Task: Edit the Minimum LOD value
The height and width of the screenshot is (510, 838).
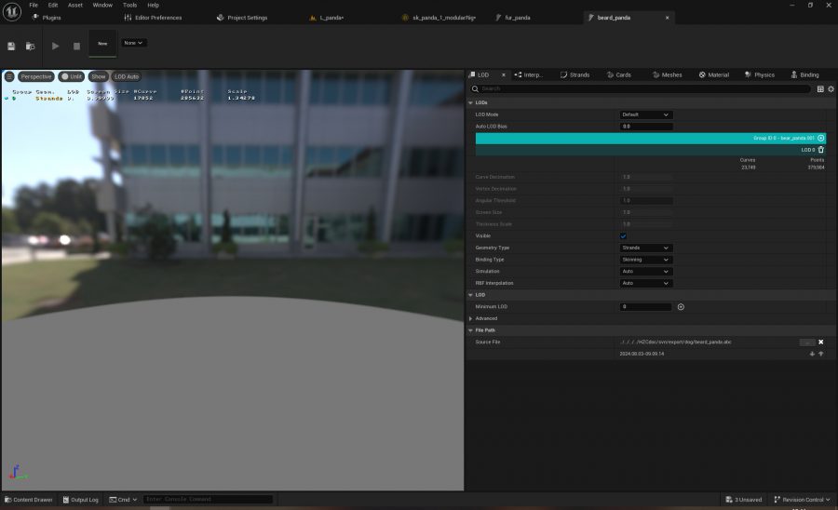Action: (645, 307)
